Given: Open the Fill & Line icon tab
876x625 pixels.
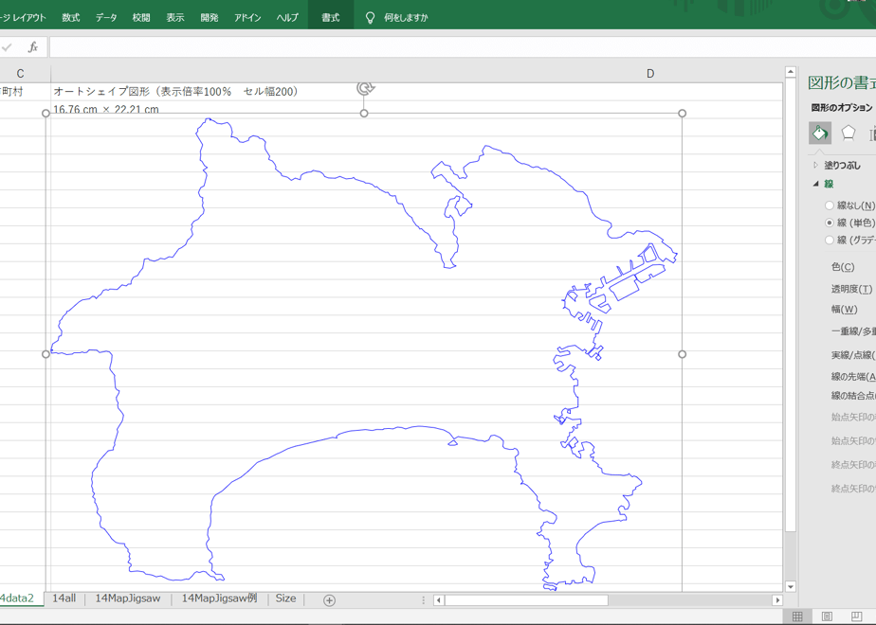Looking at the screenshot, I should coord(819,133).
